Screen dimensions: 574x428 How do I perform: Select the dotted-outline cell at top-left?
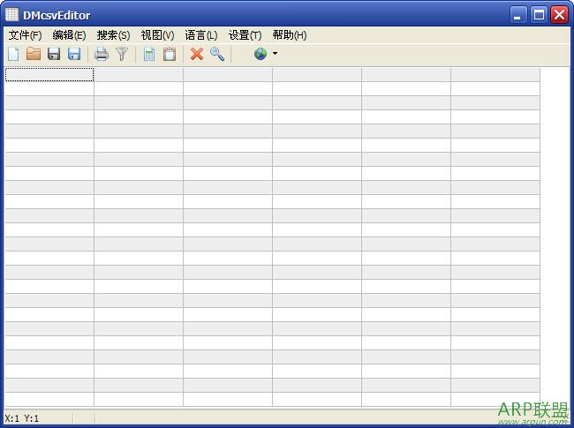pyautogui.click(x=49, y=75)
